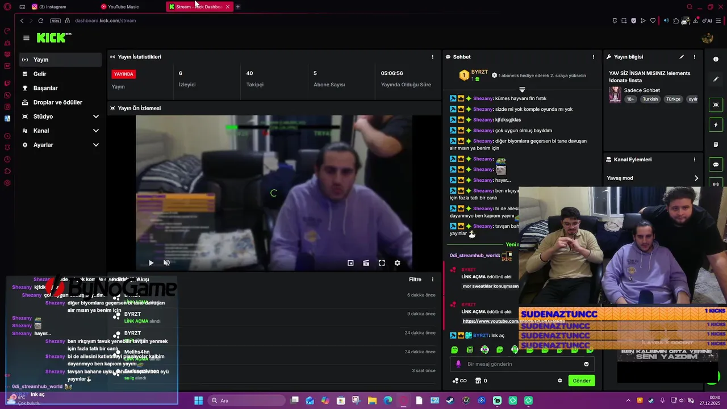Click the address bar URL dashboard.kick.com/stream
727x409 pixels.
[x=106, y=20]
